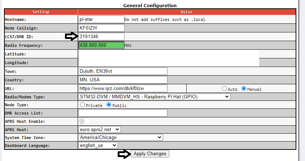Click the Node Callsign input field

pos(101,28)
